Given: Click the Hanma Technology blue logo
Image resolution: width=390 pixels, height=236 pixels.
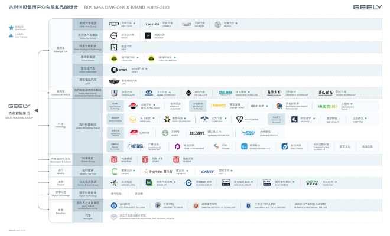Looking at the screenshot, I should (x=149, y=93).
